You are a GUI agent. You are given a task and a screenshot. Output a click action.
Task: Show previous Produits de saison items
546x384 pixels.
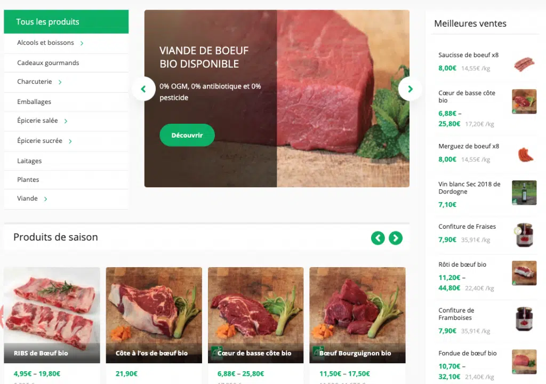(x=378, y=238)
